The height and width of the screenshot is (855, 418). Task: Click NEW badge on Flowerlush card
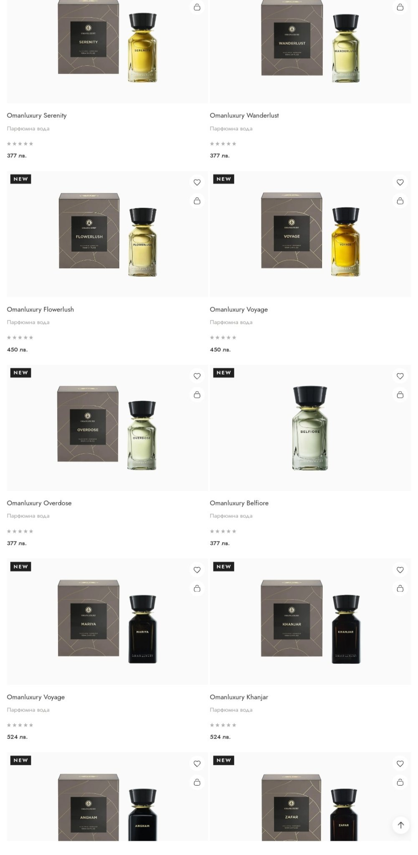tap(21, 179)
